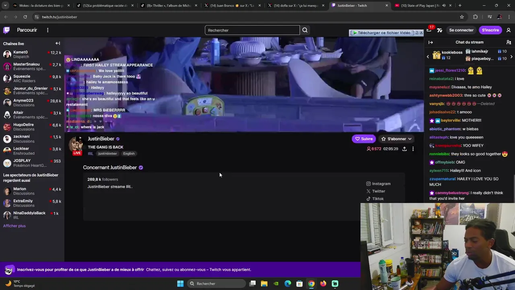
Task: Open help on the video download bar
Action: click(417, 33)
